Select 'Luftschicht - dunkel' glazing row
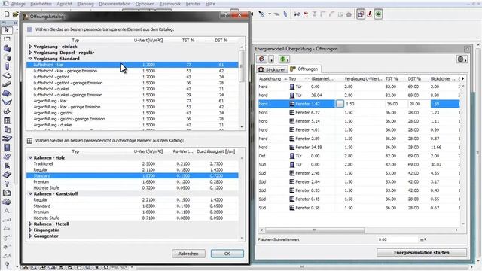 pyautogui.click(x=133, y=89)
